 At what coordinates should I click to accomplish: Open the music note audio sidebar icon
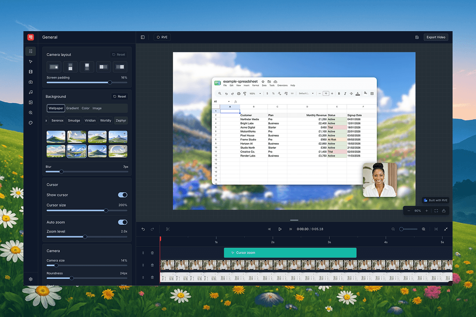[31, 92]
